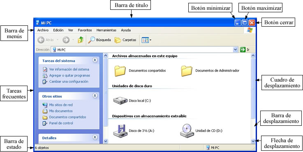Image resolution: width=303 pixels, height=152 pixels.
Task: Click the main pane scroll up arrow
Action: (x=253, y=56)
